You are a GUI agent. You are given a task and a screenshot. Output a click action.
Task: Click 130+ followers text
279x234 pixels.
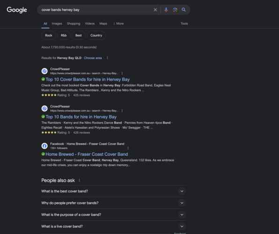[x=59, y=148]
